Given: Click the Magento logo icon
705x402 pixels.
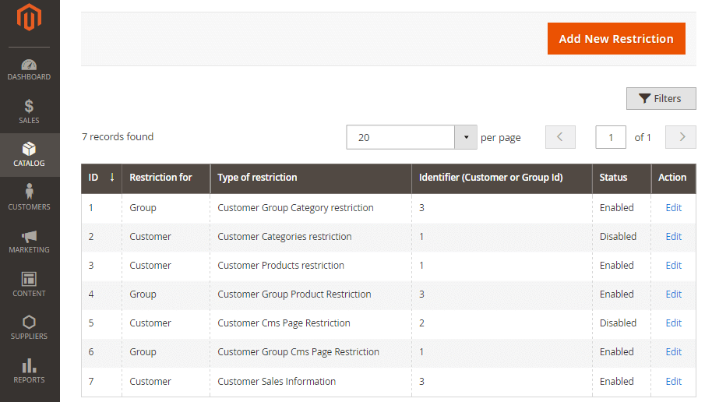Looking at the screenshot, I should click(x=30, y=17).
